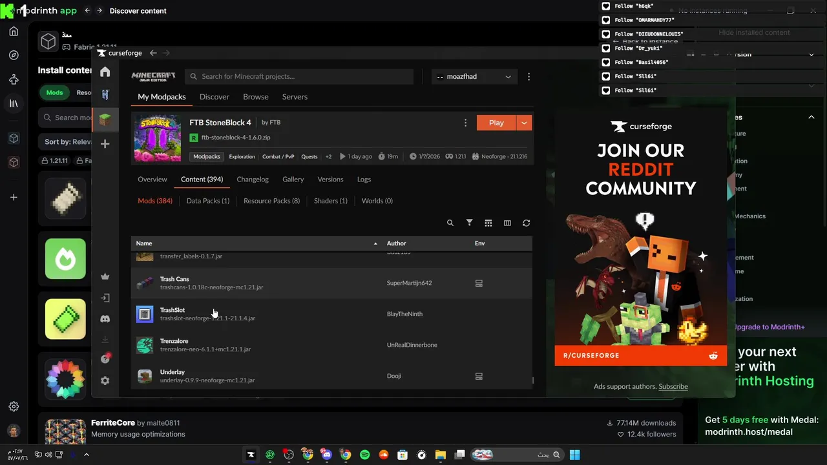The height and width of the screenshot is (465, 827).
Task: Click the Windows Start button
Action: pyautogui.click(x=574, y=455)
